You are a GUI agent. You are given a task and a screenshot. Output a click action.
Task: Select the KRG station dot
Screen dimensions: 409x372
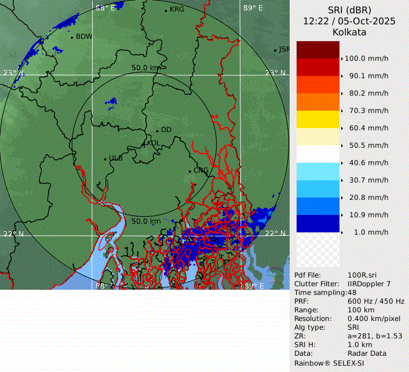click(x=166, y=10)
